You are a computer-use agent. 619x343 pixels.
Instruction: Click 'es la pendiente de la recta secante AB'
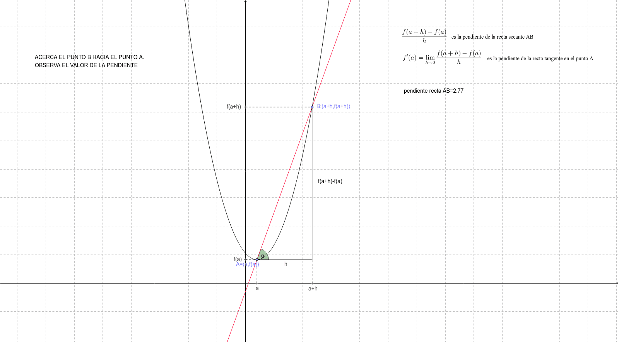pyautogui.click(x=492, y=37)
